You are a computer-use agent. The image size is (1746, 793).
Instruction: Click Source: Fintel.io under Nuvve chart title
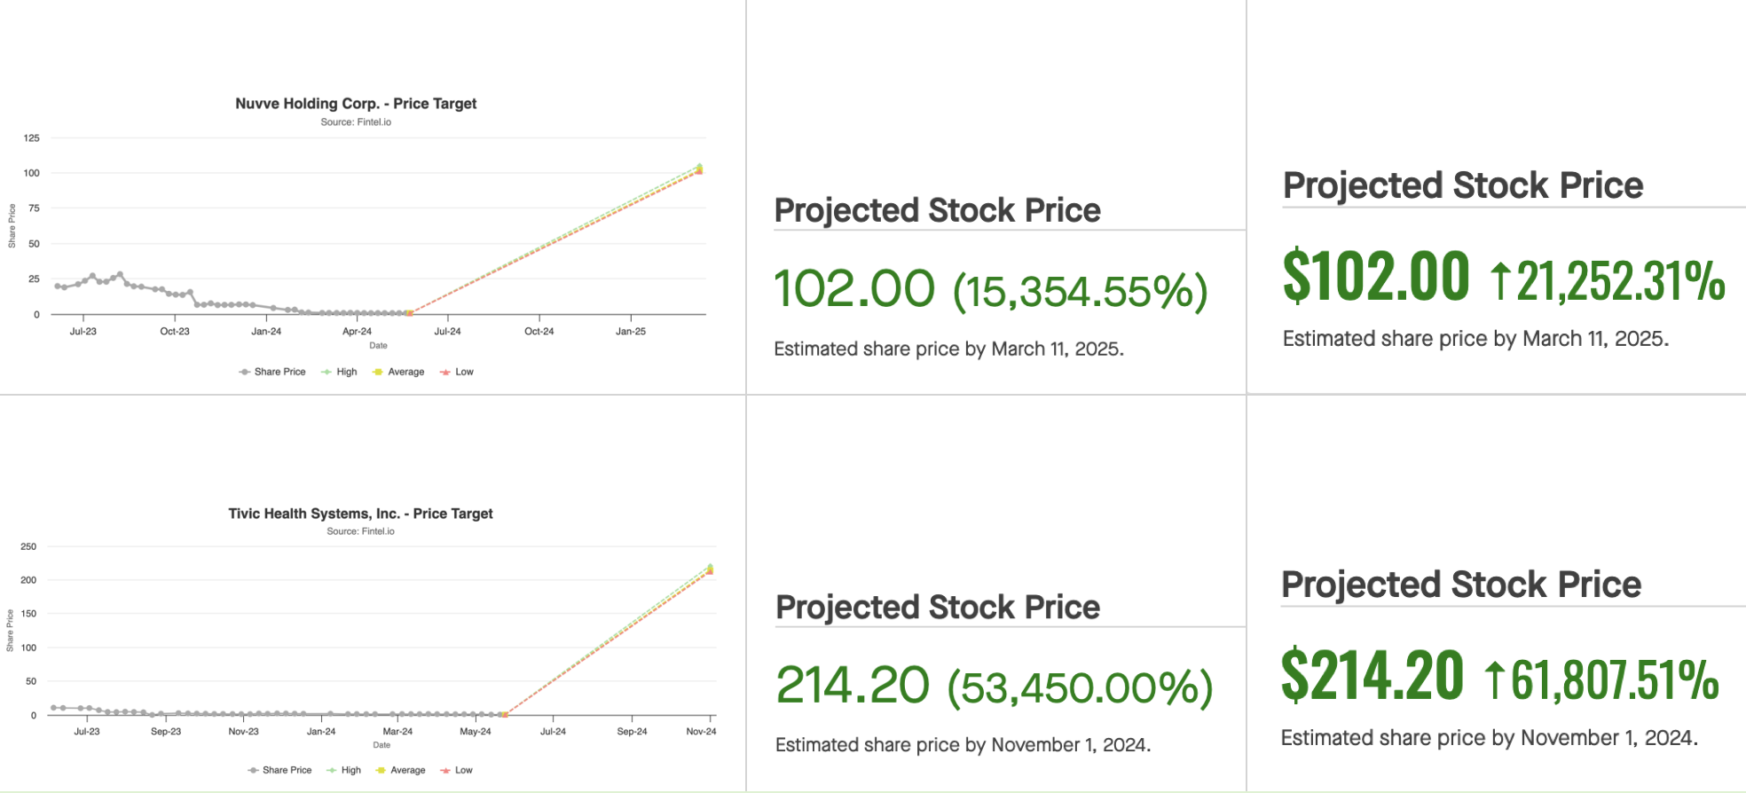point(356,122)
